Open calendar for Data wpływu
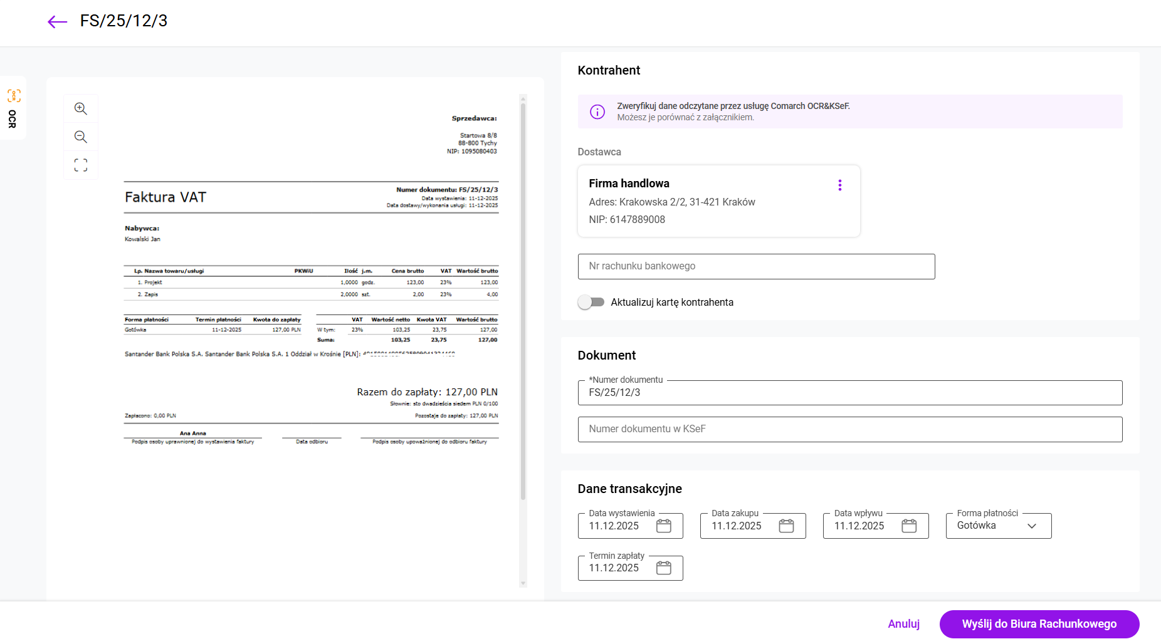This screenshot has width=1161, height=644. click(x=909, y=526)
